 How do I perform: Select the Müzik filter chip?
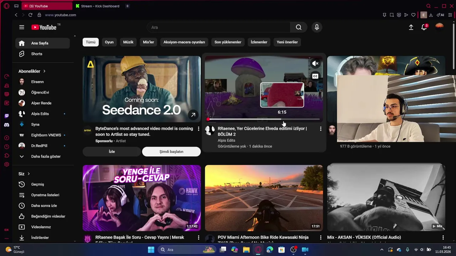tap(128, 42)
